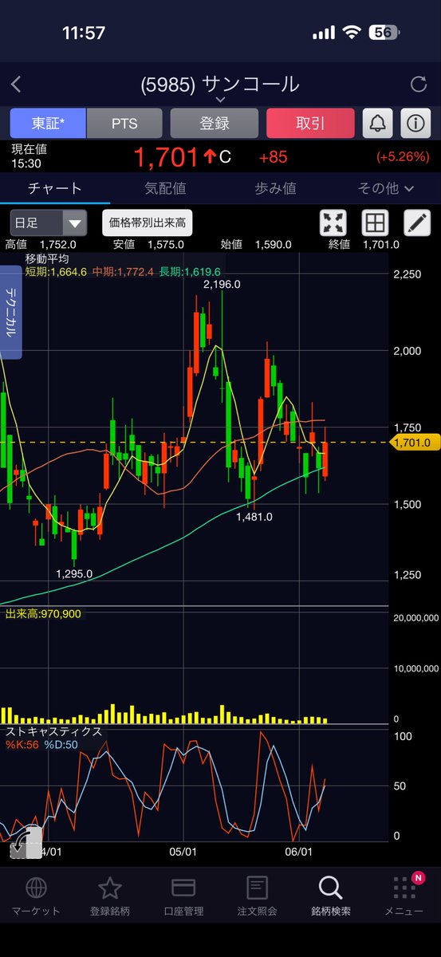Switch to the 歩み値 tab
Image resolution: width=441 pixels, height=957 pixels.
tap(275, 188)
